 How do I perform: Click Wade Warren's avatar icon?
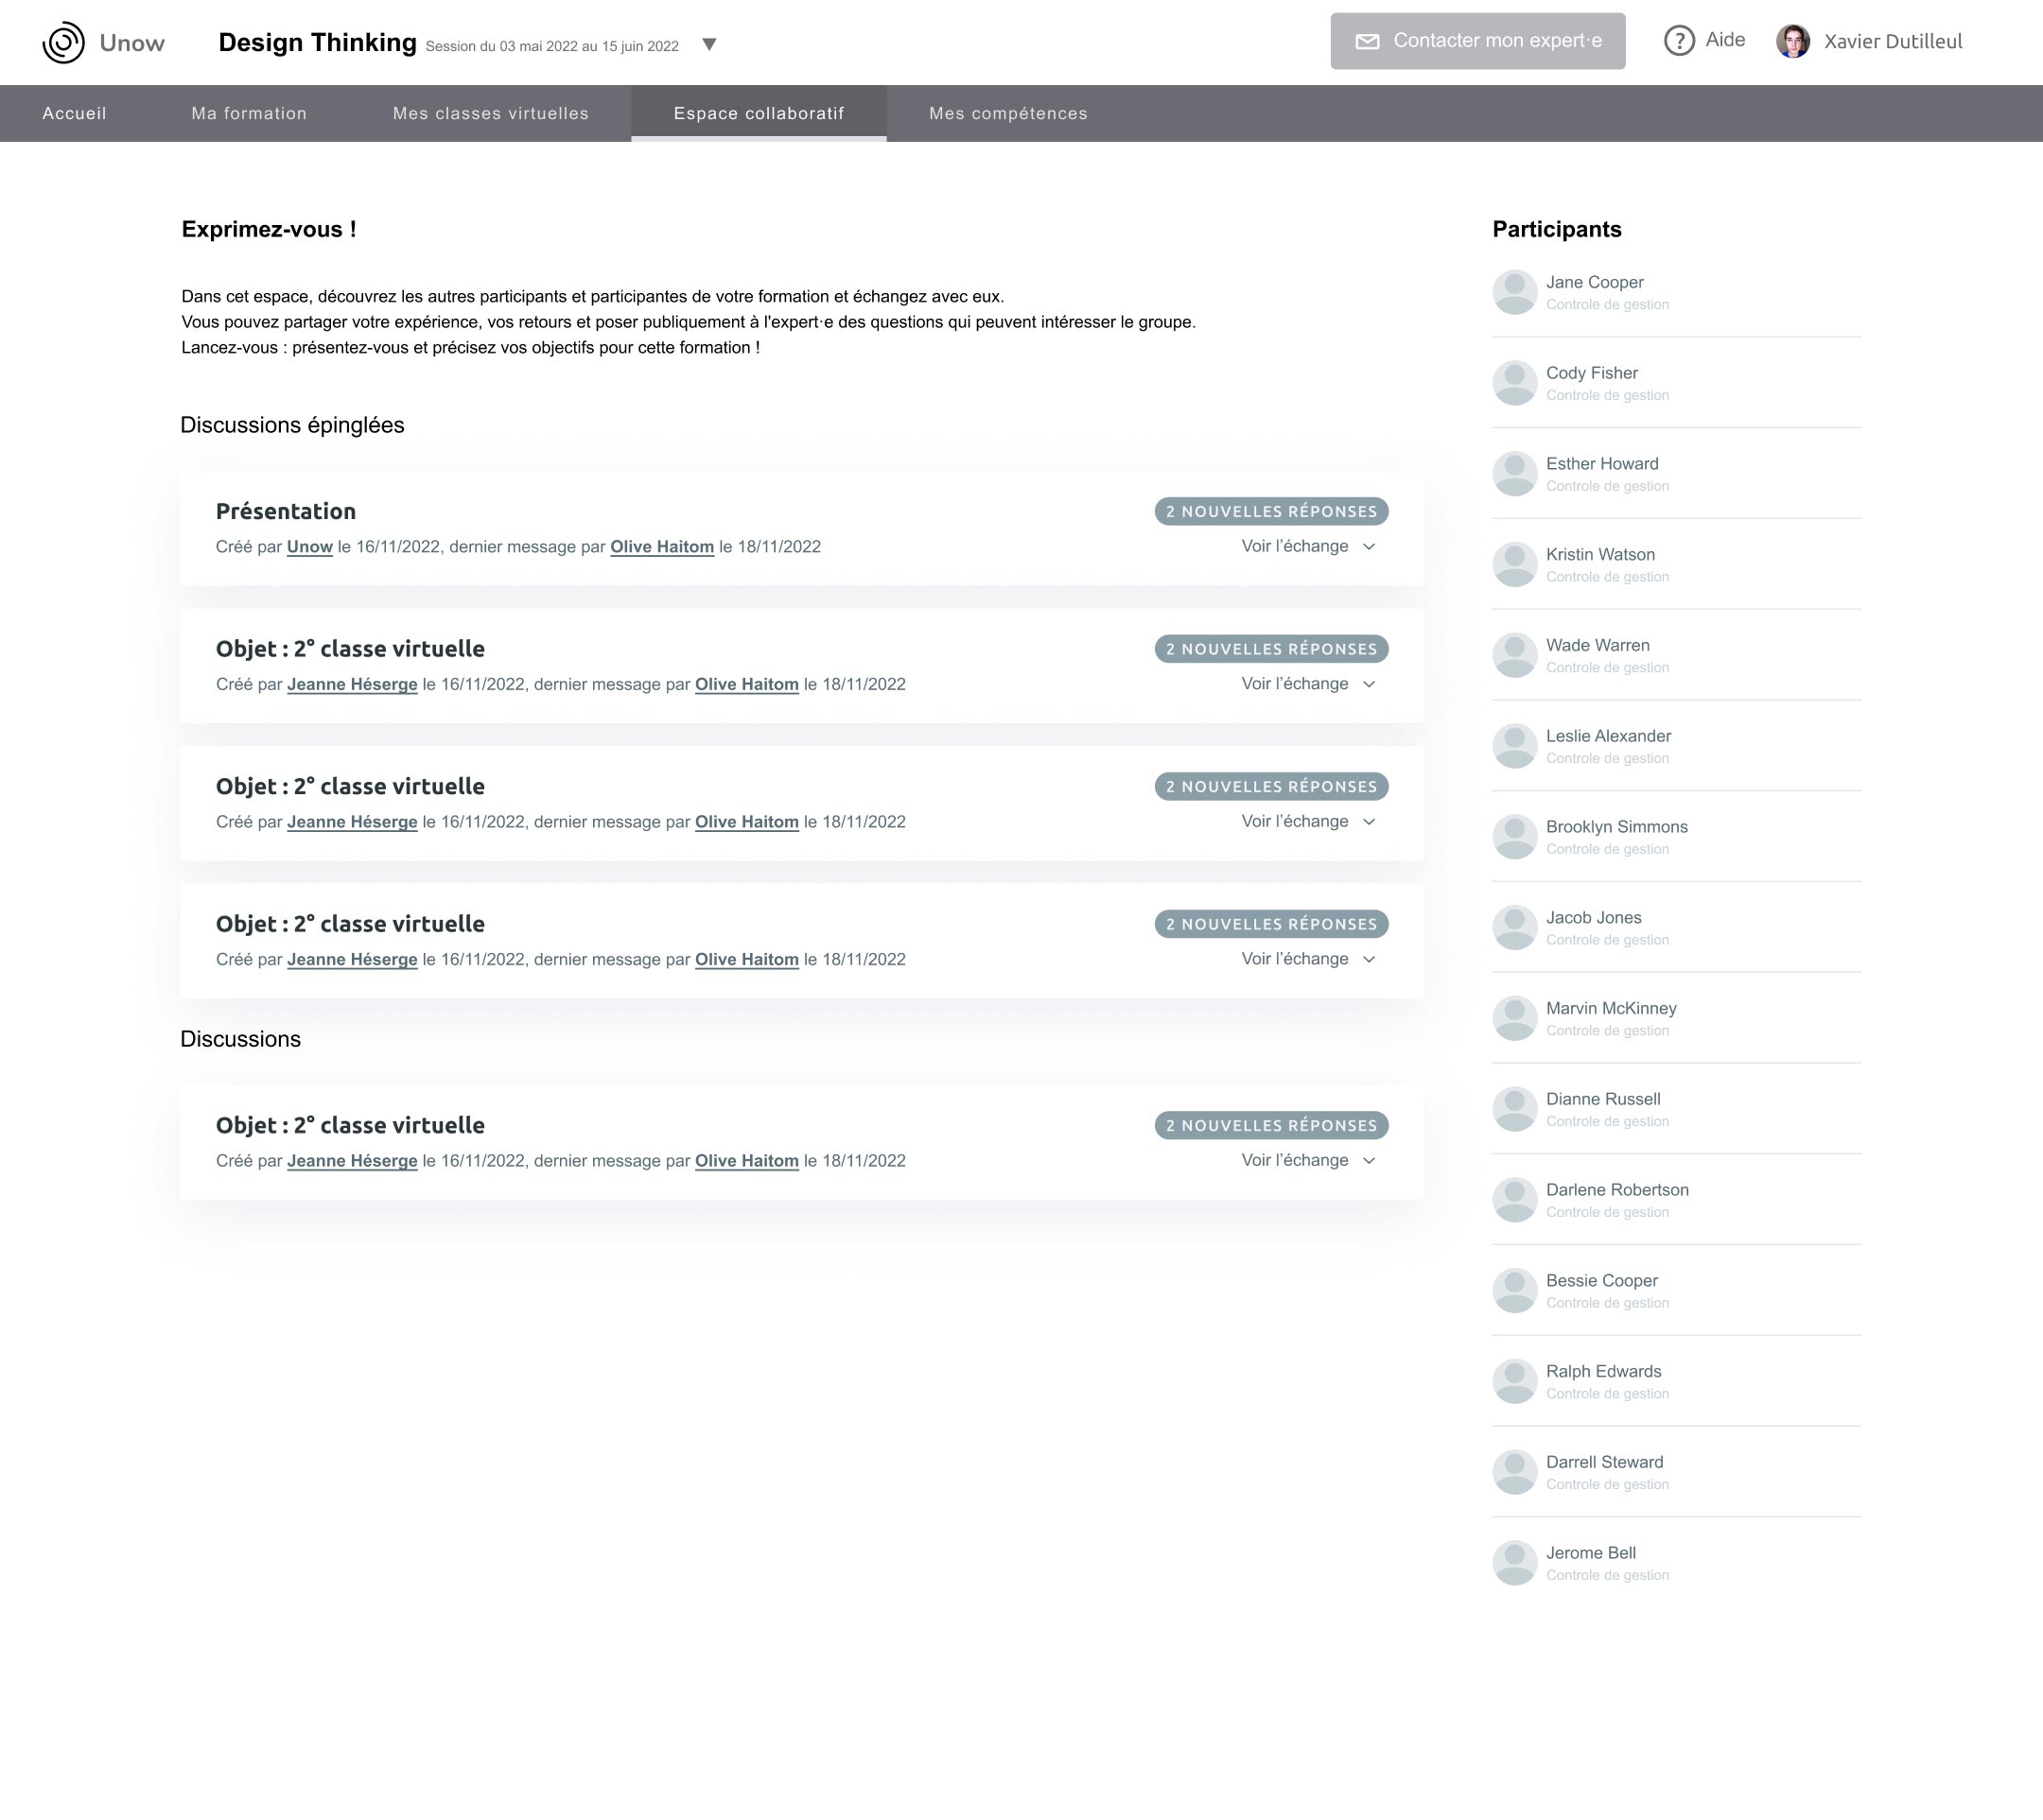pos(1513,656)
